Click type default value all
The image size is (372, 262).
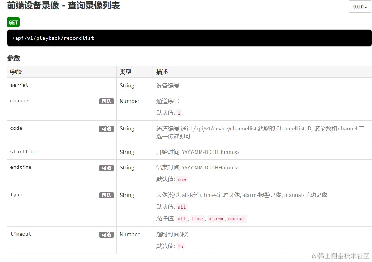coord(182,207)
